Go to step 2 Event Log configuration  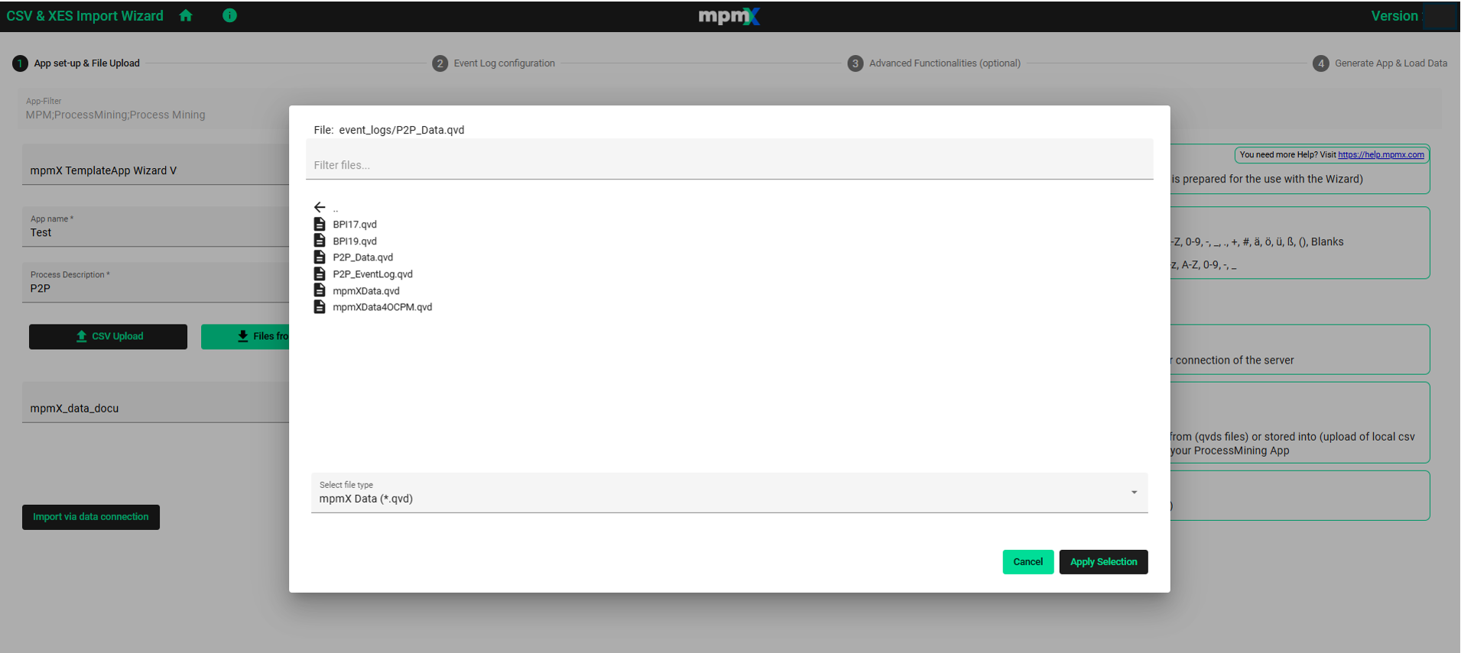(x=494, y=63)
